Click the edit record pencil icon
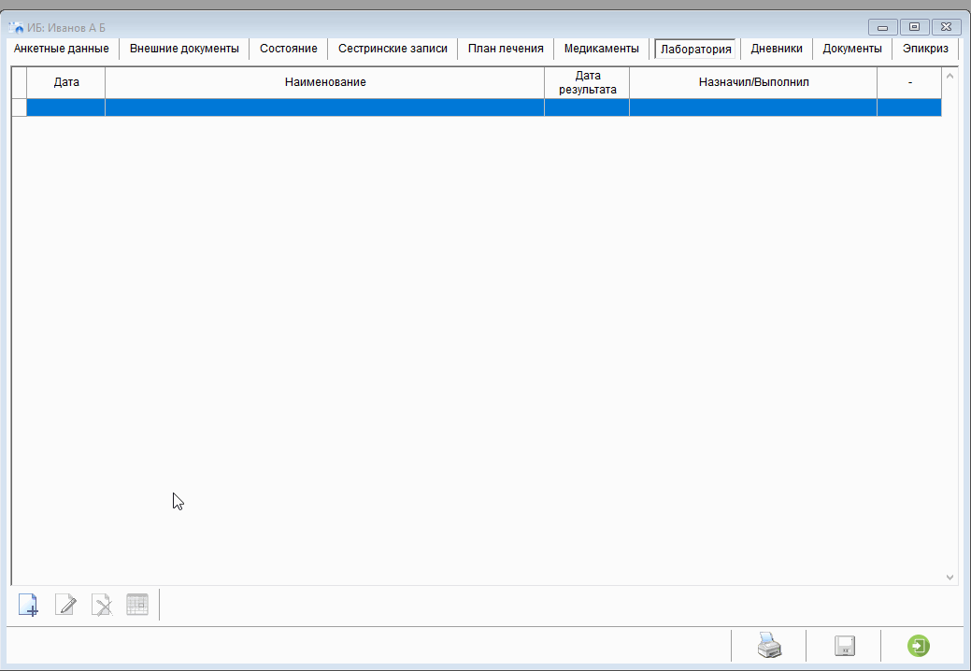The image size is (971, 671). click(65, 605)
